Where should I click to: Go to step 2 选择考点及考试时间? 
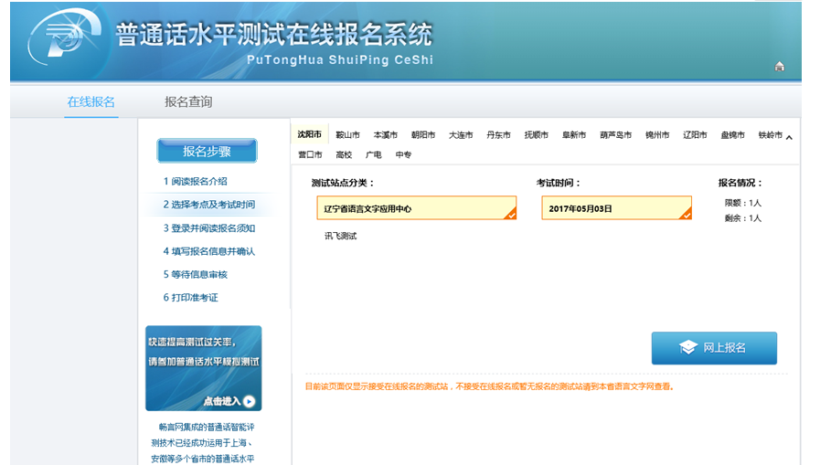click(x=208, y=205)
